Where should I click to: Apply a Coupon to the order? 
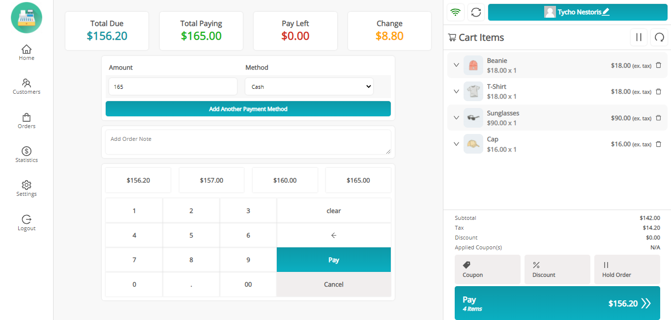pos(487,269)
